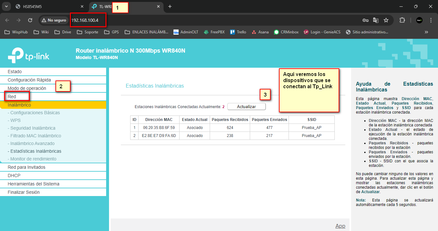
Task: Close the HS8545M5 tab
Action: [x=82, y=6]
